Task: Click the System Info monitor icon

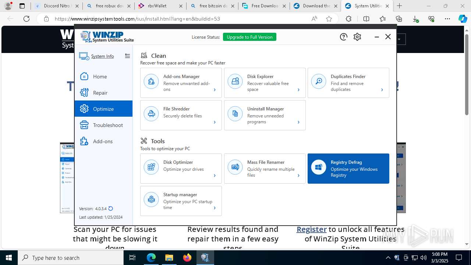Action: [84, 56]
